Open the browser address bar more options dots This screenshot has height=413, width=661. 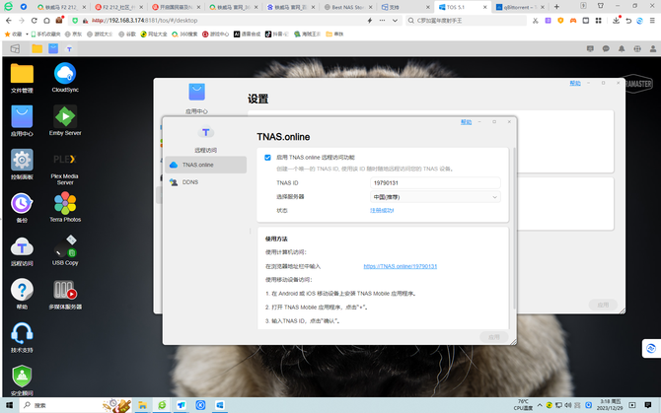click(x=382, y=21)
